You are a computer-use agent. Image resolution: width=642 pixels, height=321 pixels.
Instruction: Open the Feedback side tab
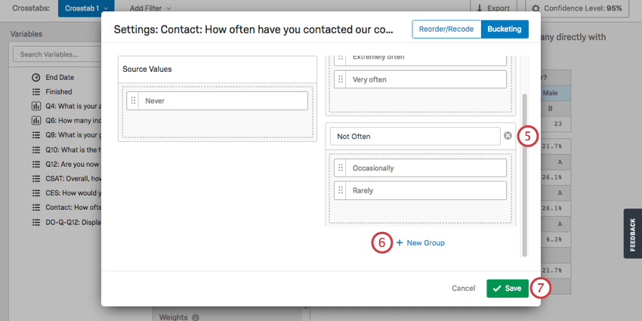(x=632, y=233)
